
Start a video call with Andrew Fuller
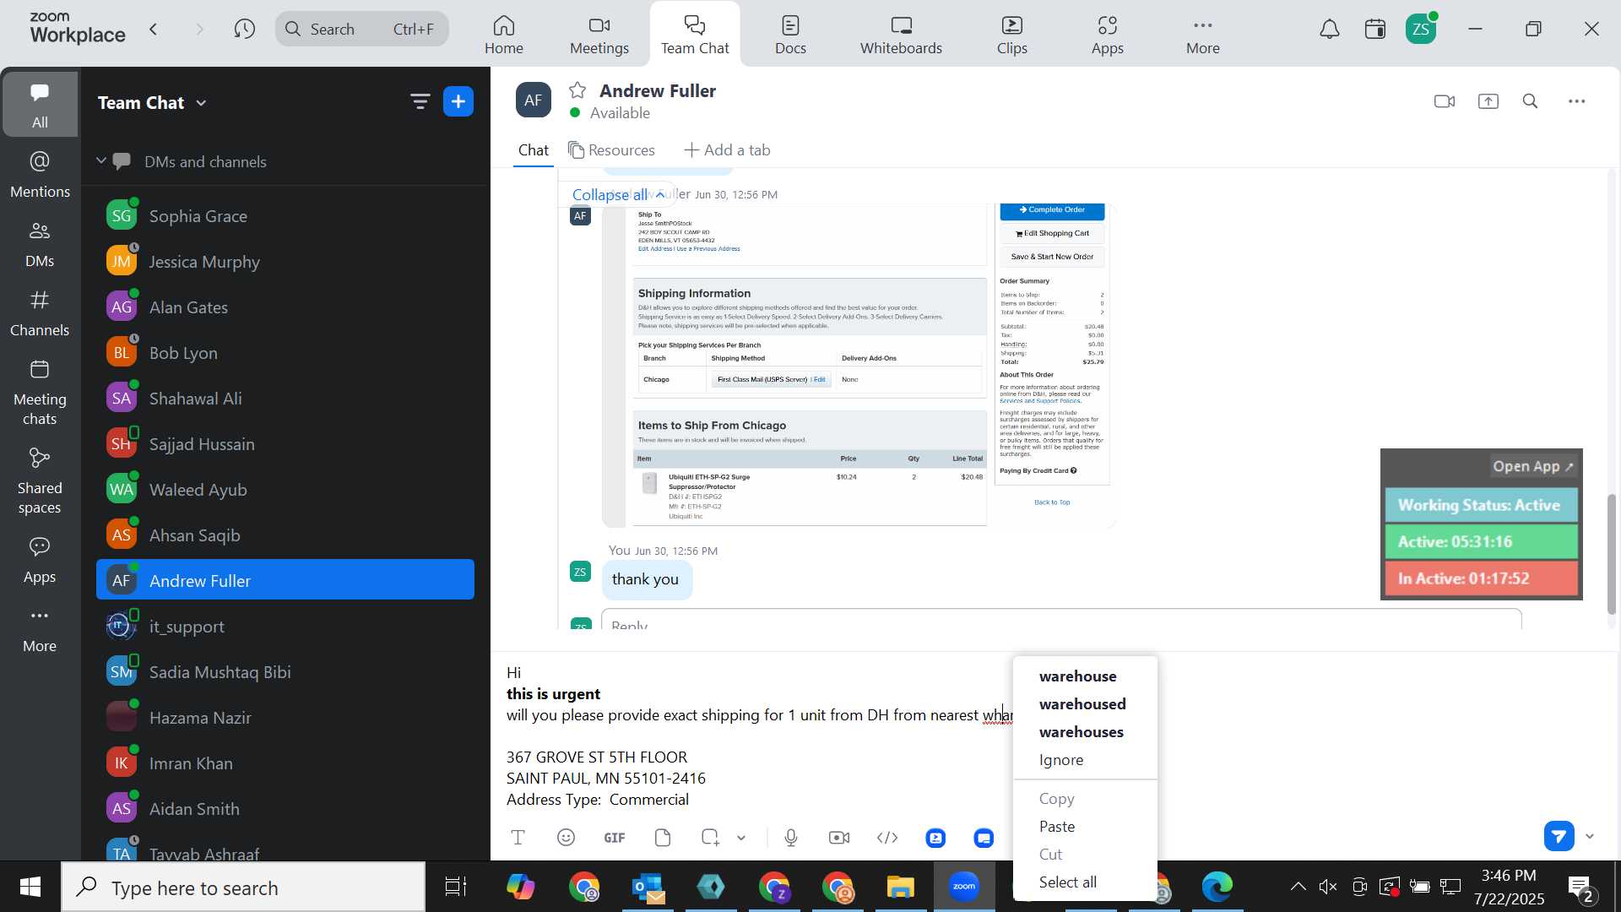click(1445, 101)
